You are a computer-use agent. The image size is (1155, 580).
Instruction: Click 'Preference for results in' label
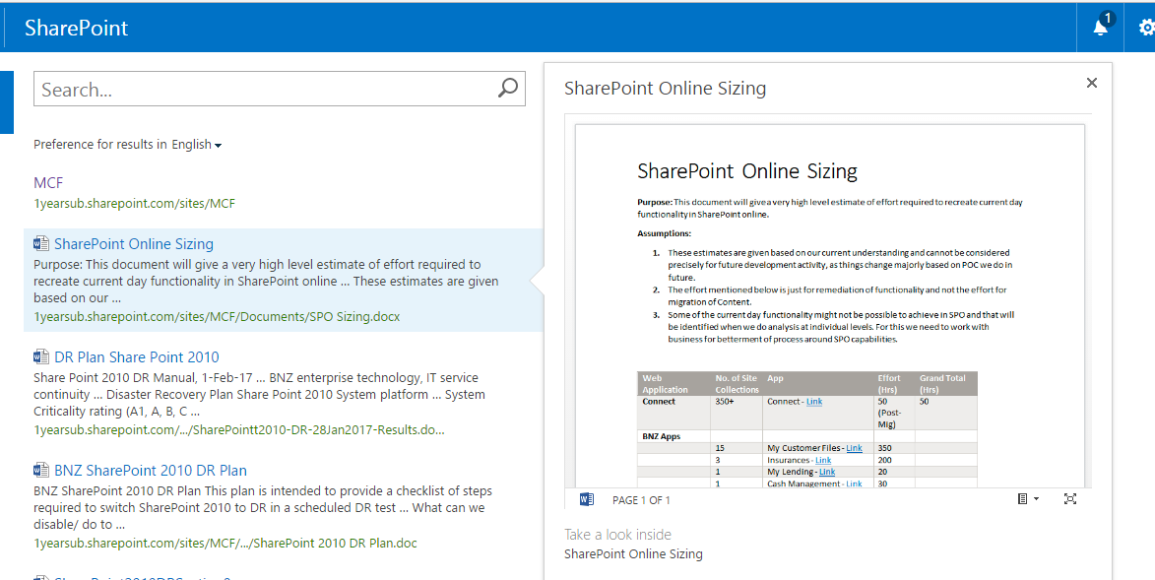[100, 145]
